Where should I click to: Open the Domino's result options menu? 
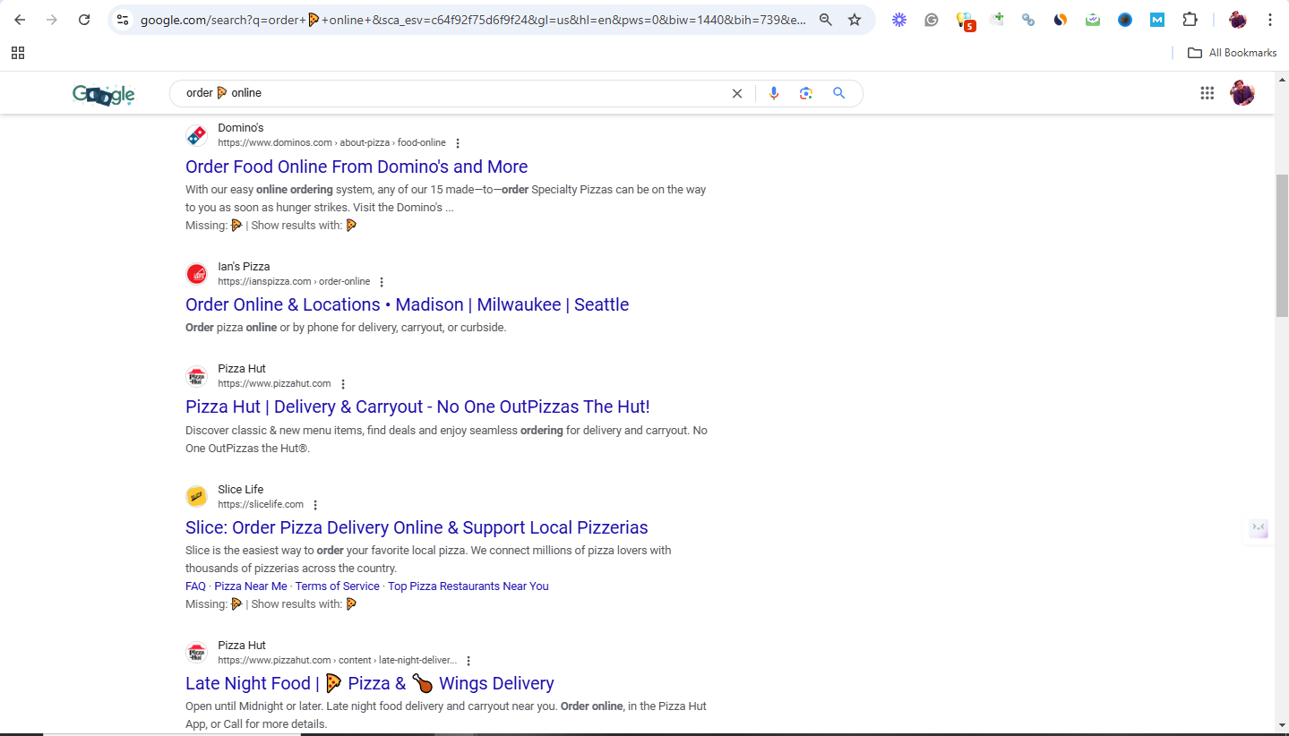point(458,143)
